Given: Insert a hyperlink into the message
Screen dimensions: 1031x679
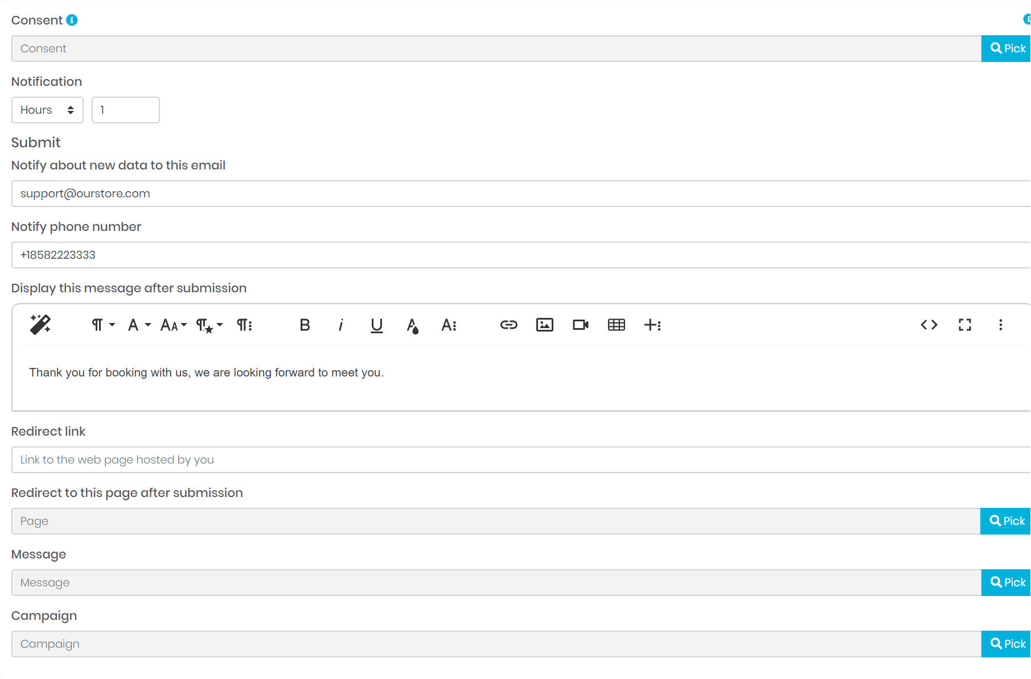Looking at the screenshot, I should pyautogui.click(x=508, y=325).
